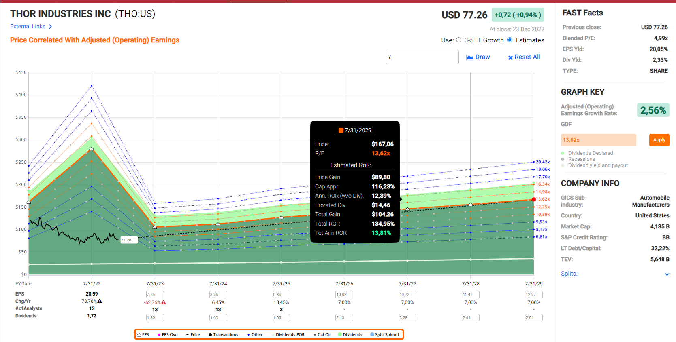Click the orange Apply button
The image size is (676, 342).
click(659, 140)
